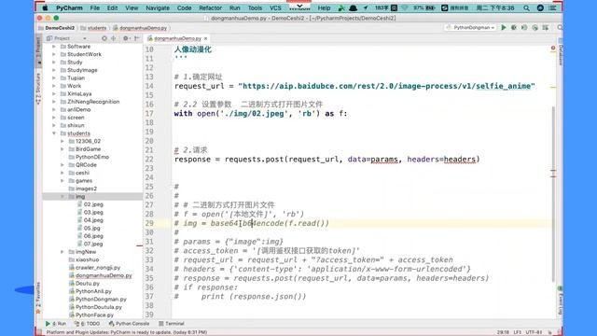Screen dimensions: 597x336
Task: Open the Code menu
Action: [185, 7]
